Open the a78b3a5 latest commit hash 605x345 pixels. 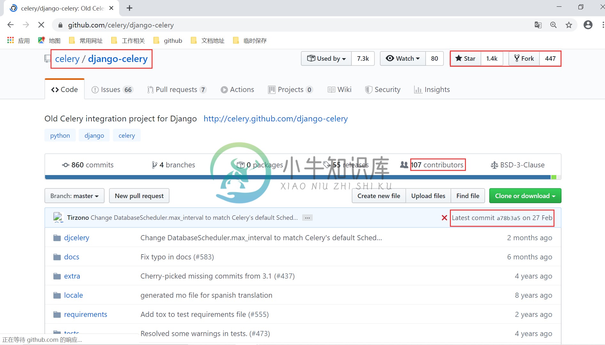click(508, 218)
